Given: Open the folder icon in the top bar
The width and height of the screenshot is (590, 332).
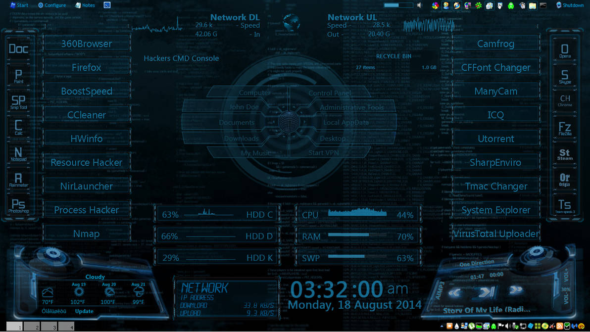Looking at the screenshot, I should tap(533, 5).
